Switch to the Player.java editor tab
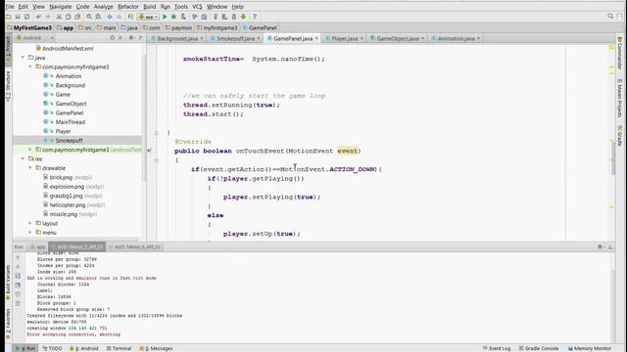This screenshot has height=352, width=627. [344, 38]
